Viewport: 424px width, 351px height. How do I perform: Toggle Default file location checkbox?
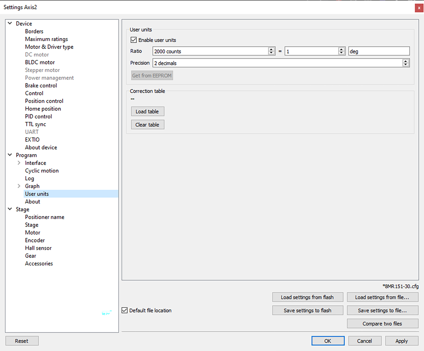(125, 310)
